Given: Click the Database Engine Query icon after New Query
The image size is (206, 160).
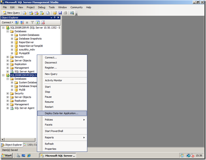Looking at the screenshot, I should (x=24, y=13).
